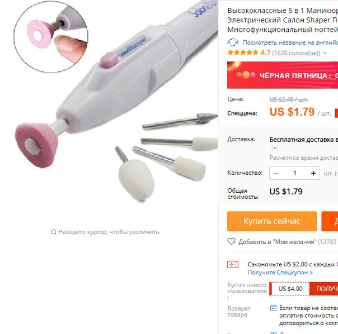Screen dimensions: 338x334
Task: Click the Получить new-user coupon button
Action: 323,289
